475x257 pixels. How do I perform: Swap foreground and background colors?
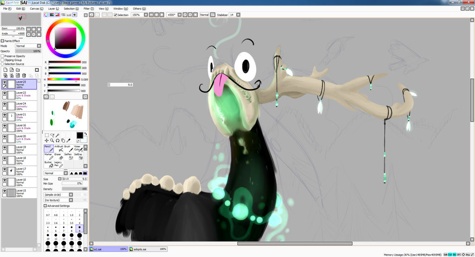coord(85,134)
